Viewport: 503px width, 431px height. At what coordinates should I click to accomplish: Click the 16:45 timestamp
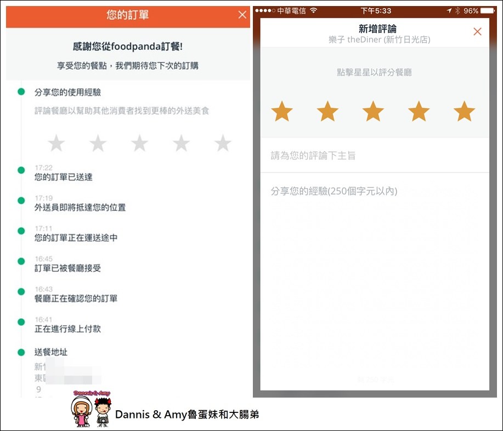point(44,258)
